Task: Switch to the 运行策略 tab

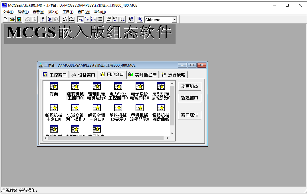Action: (x=173, y=75)
